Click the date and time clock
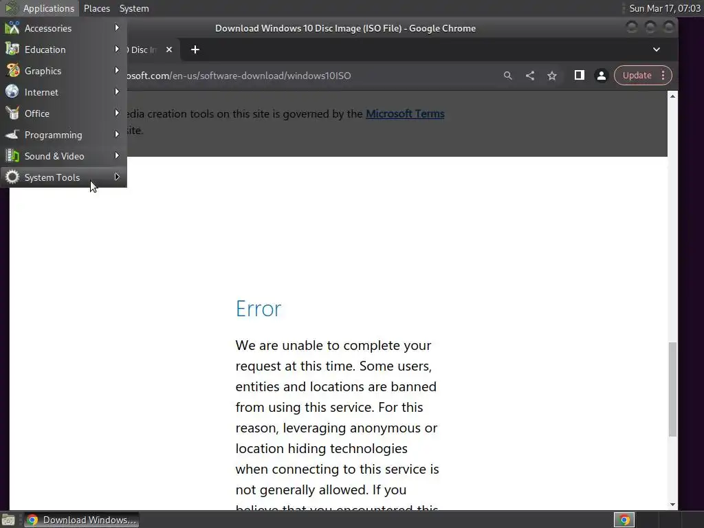 [665, 8]
